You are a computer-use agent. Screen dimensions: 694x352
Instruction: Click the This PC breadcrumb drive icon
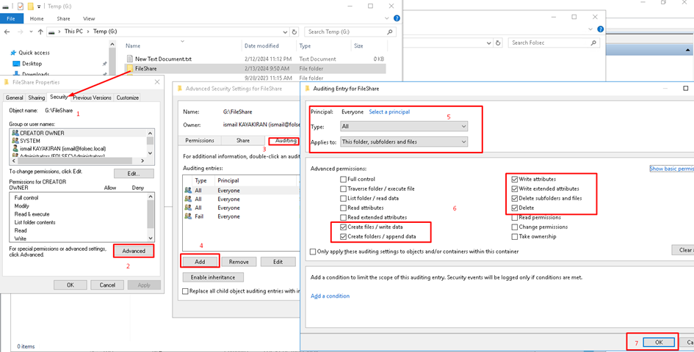coord(52,32)
